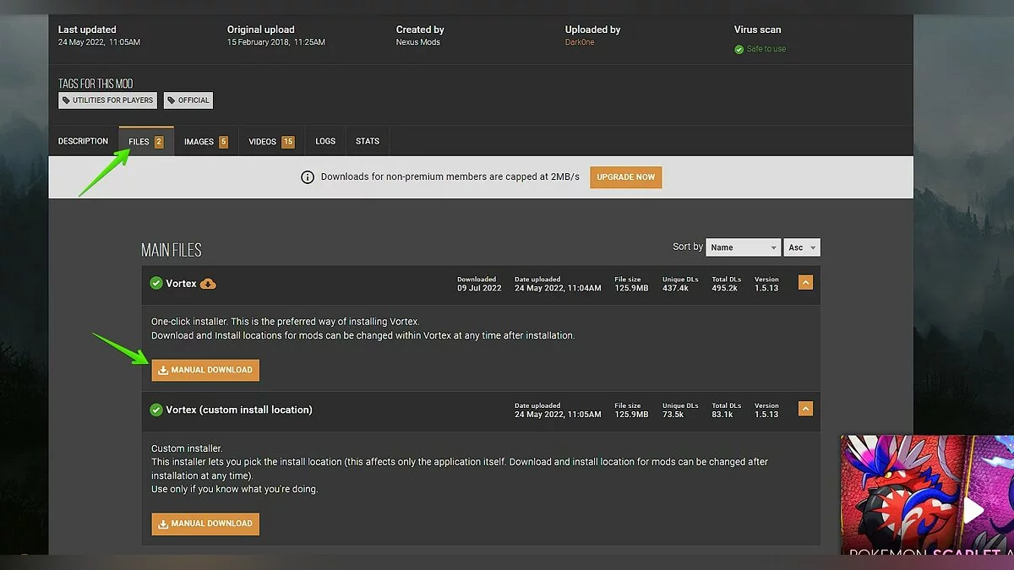Open the Asc sort order dropdown

(x=801, y=247)
